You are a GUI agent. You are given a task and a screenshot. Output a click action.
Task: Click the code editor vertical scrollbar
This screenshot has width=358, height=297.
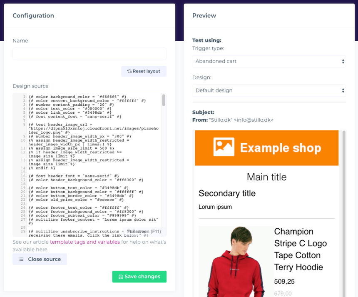pos(164,100)
